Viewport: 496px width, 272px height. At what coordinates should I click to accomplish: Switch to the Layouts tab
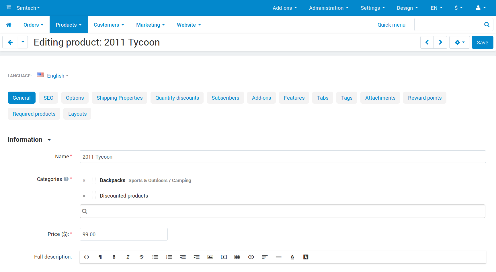tap(77, 114)
